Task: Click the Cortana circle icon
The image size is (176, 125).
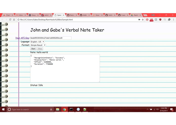Action: pos(9,109)
